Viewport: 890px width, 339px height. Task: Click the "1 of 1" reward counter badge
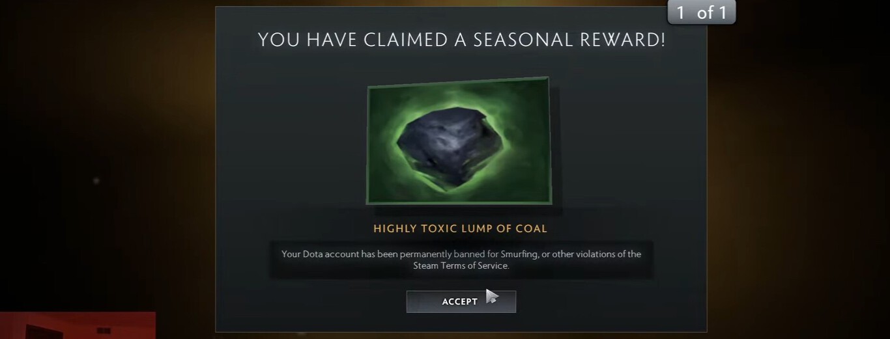pyautogui.click(x=701, y=12)
